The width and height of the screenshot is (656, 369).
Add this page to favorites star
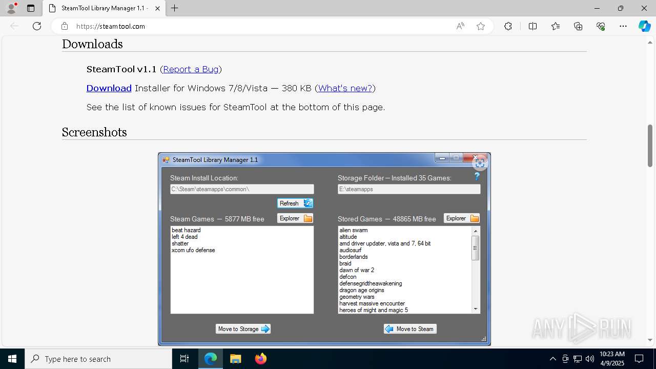click(x=481, y=26)
